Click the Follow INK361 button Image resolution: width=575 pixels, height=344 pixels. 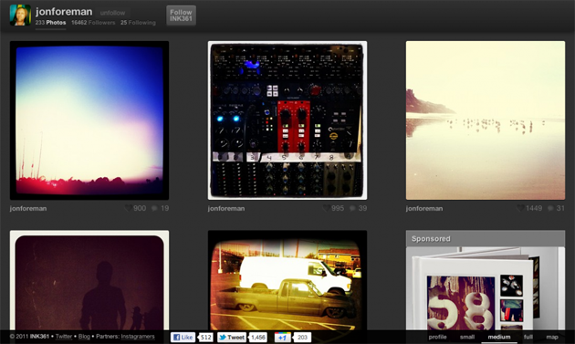tap(181, 16)
